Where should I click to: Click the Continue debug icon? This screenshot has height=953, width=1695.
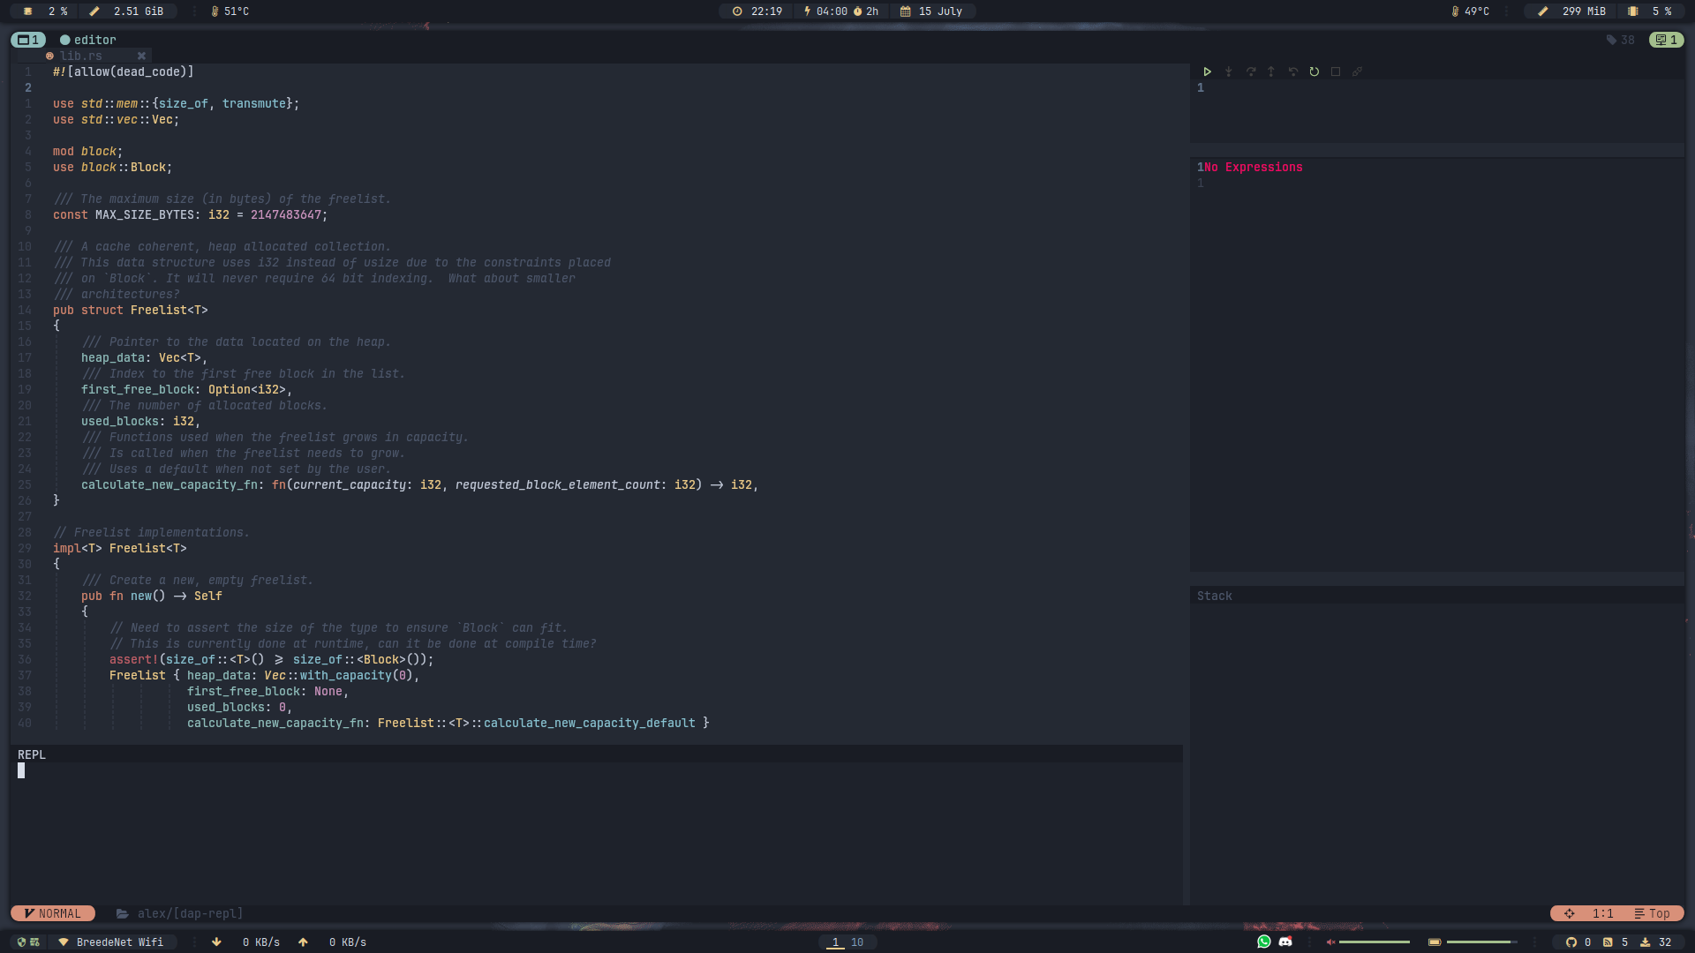point(1209,71)
